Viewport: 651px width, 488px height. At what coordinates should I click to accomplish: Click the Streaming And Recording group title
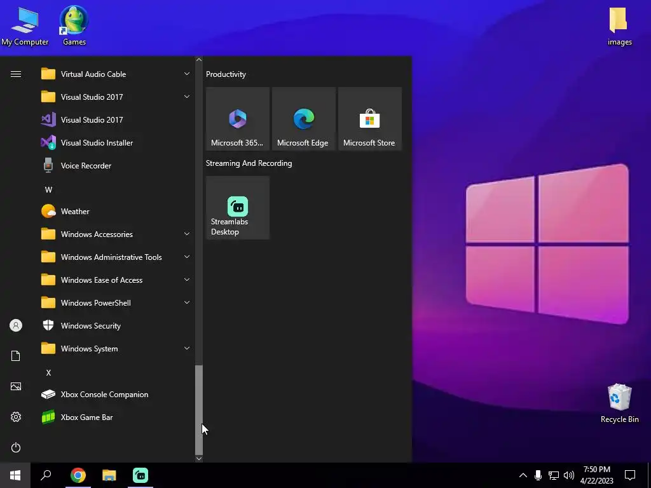click(x=249, y=163)
